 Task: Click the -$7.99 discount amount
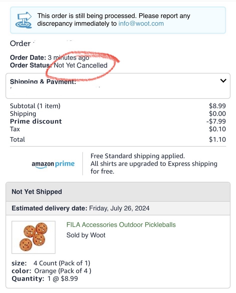(216, 121)
